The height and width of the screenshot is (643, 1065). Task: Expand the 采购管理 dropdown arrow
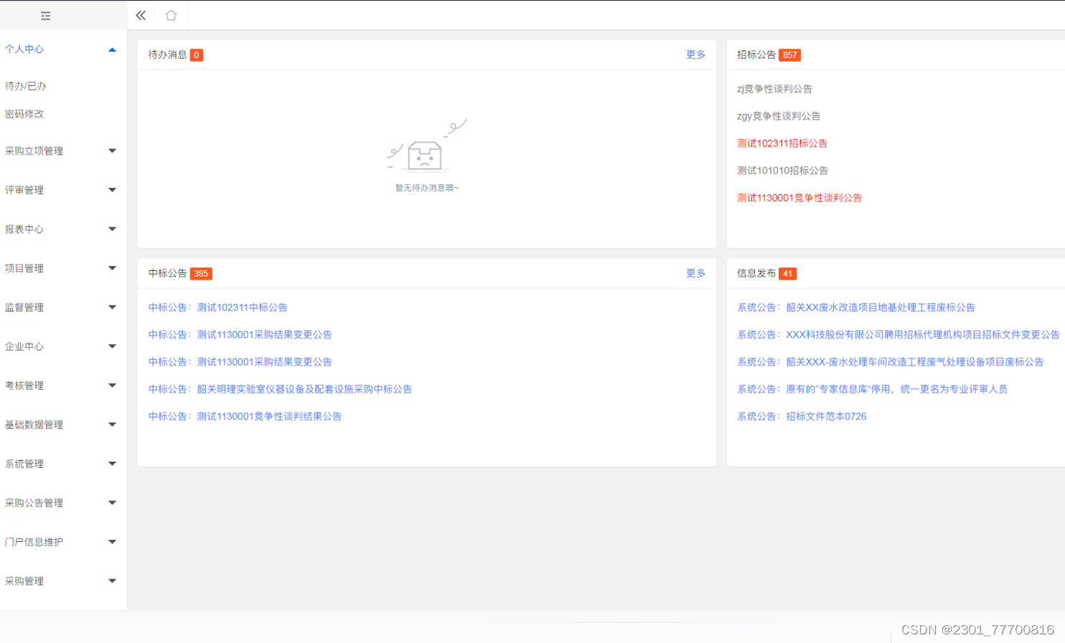pos(112,581)
